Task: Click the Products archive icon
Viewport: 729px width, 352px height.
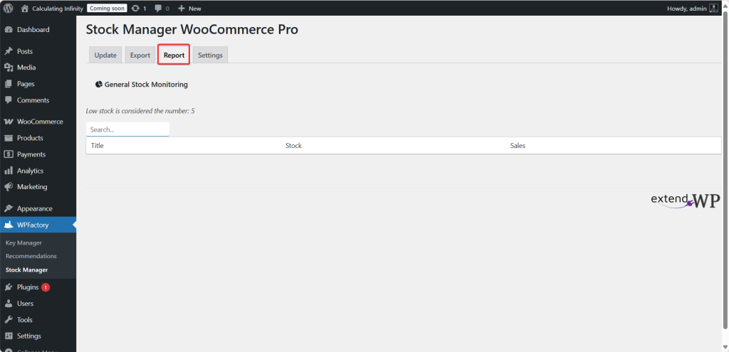Action: 9,138
